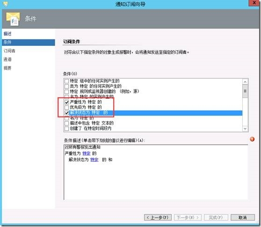Click the 订阅条件 heading
The width and height of the screenshot is (261, 227).
coord(72,42)
